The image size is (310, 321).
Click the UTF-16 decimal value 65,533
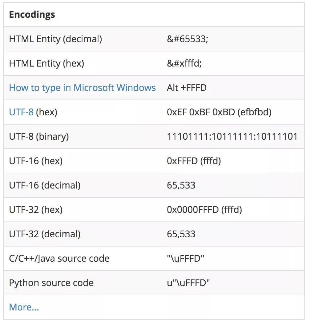point(181,185)
